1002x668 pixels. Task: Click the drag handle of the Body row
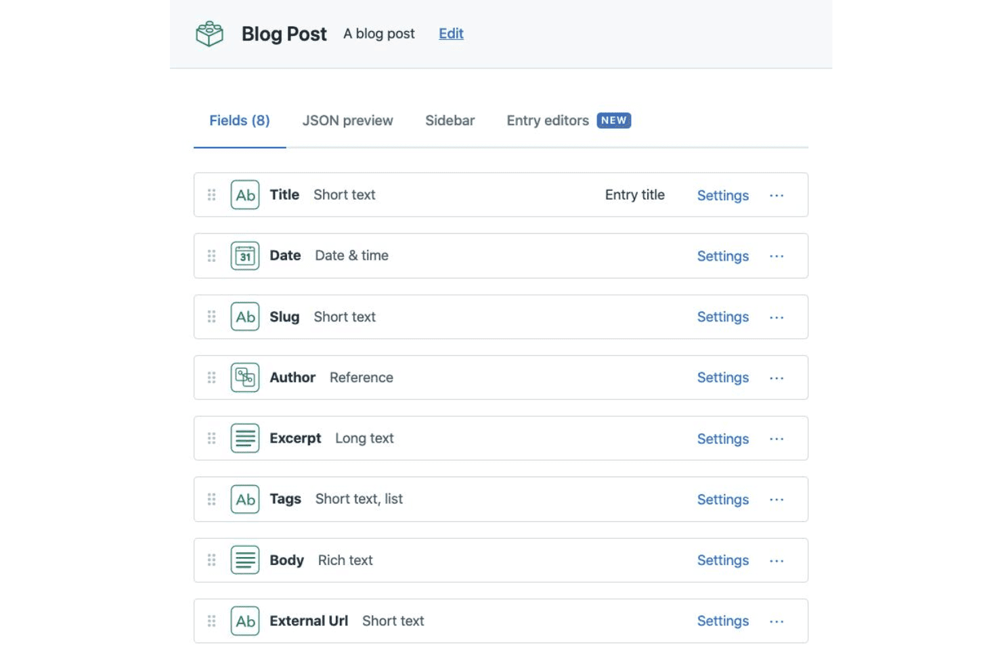click(212, 560)
